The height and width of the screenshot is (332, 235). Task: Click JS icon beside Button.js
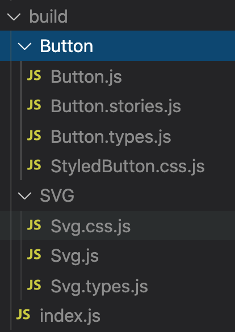34,76
